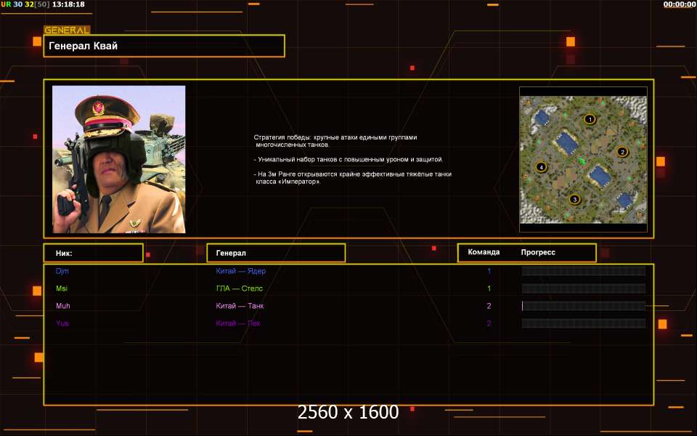Image resolution: width=697 pixels, height=436 pixels.
Task: Click the battlefield minimap preview
Action: (x=583, y=159)
